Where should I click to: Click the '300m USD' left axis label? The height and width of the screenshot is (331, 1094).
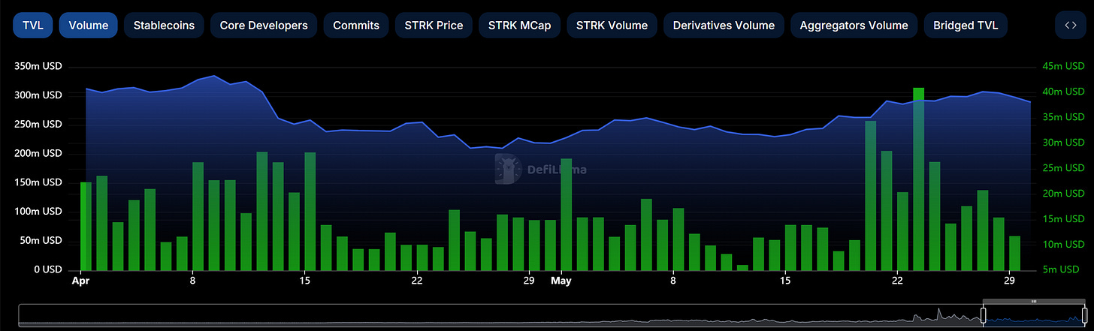[38, 96]
